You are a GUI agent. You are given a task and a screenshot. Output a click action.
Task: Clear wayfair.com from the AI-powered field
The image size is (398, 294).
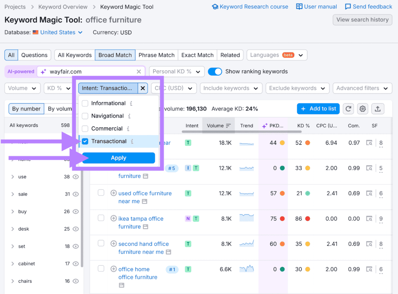click(139, 72)
